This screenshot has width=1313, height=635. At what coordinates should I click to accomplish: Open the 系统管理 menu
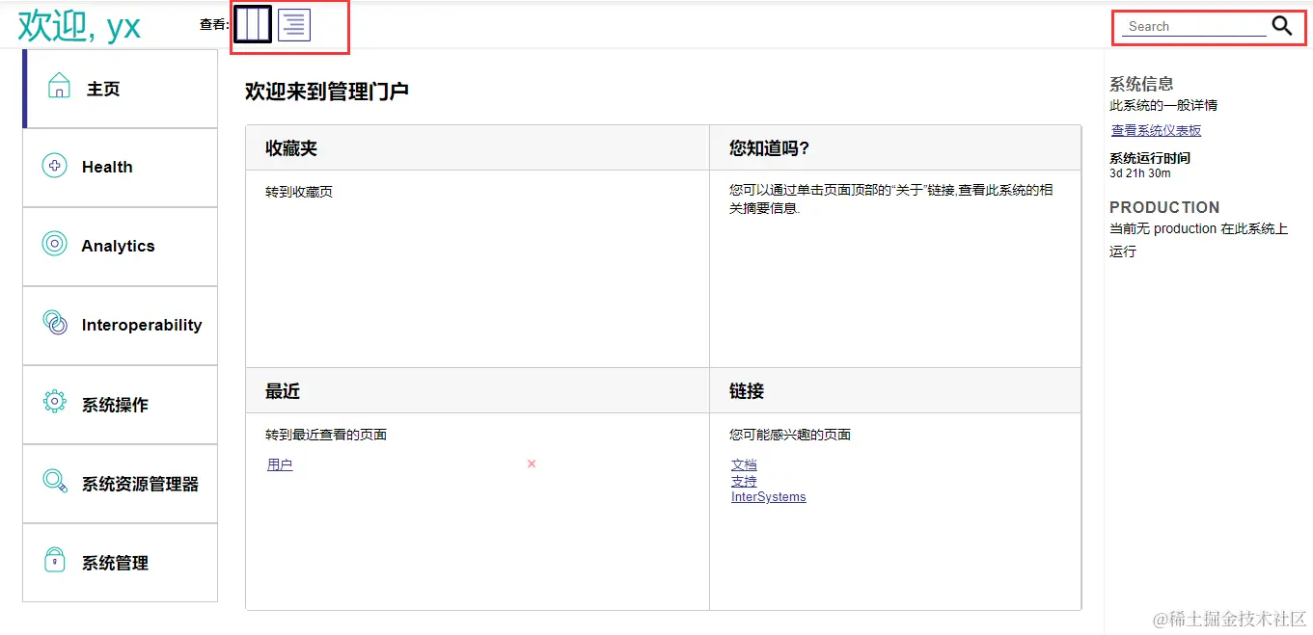tap(121, 563)
